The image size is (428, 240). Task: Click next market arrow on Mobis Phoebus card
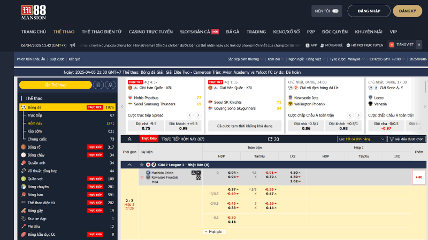pos(198,115)
